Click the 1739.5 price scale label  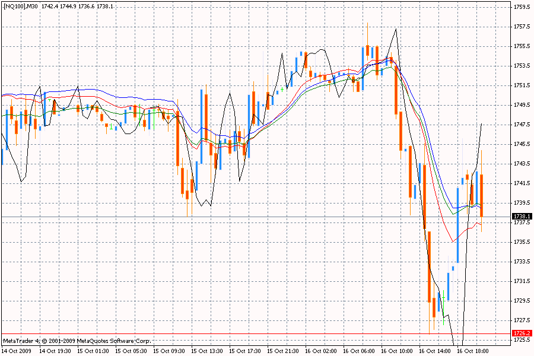coord(522,203)
